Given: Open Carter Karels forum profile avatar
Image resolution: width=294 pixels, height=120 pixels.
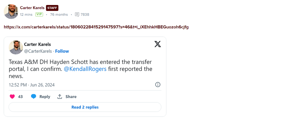Looking at the screenshot, I should pos(11,11).
